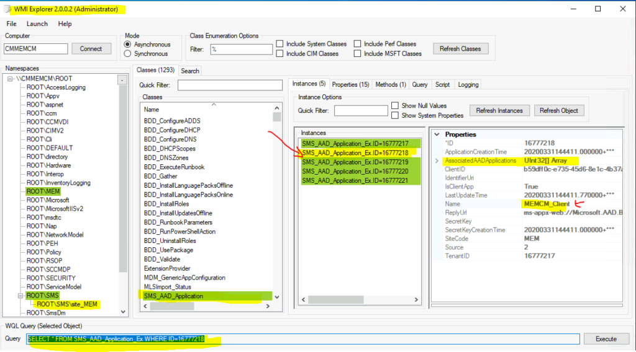The width and height of the screenshot is (636, 352).
Task: Open the Launch menu
Action: pyautogui.click(x=37, y=24)
